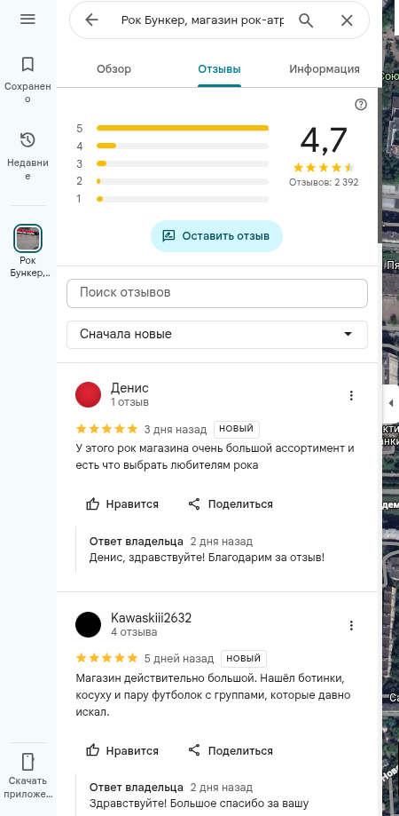Open the rating help question-mark icon
This screenshot has height=816, width=399.
click(x=361, y=105)
